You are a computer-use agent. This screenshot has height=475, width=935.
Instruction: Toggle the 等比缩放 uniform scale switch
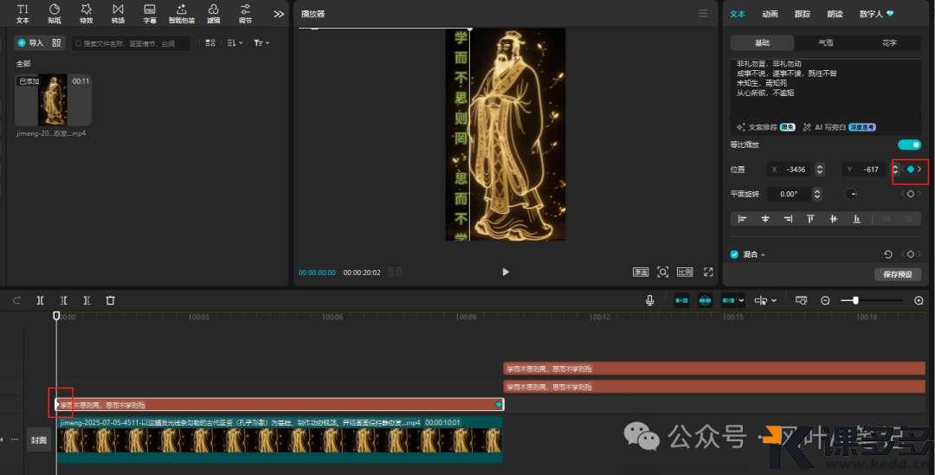tap(909, 144)
